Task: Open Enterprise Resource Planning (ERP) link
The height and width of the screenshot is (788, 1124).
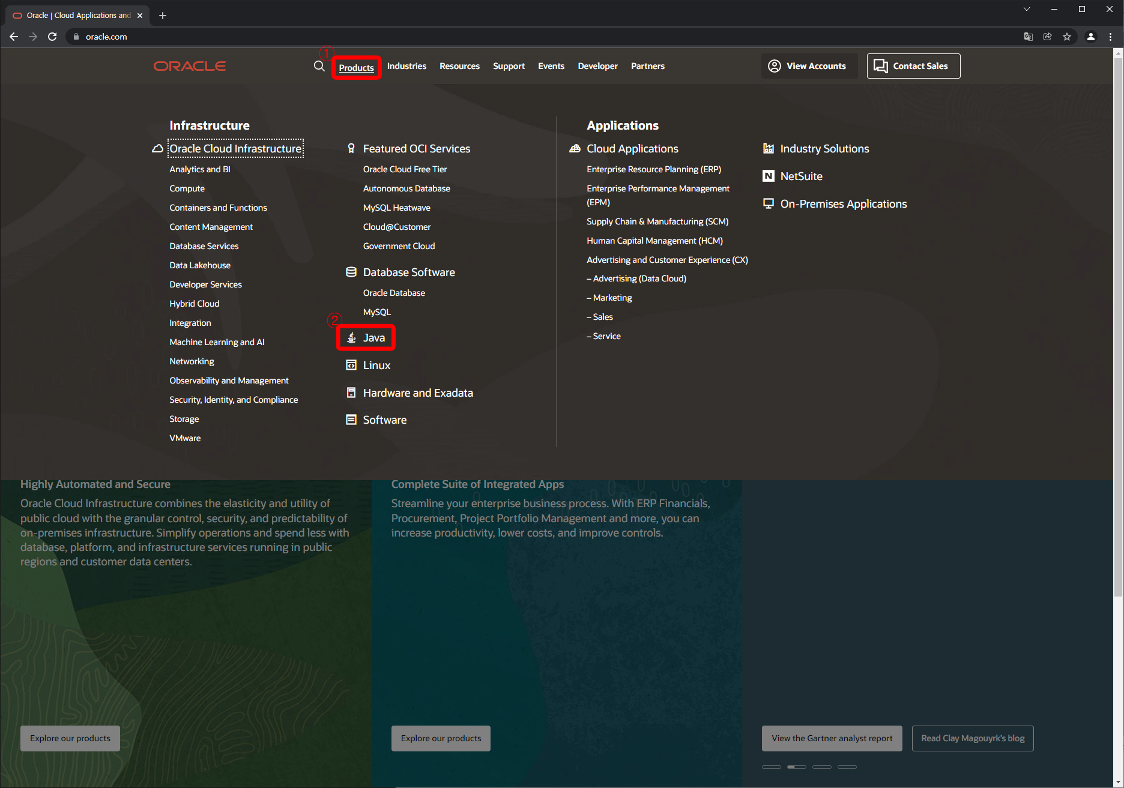Action: [654, 169]
